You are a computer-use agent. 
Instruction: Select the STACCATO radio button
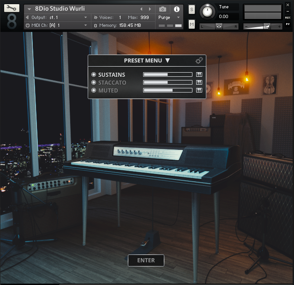pyautogui.click(x=94, y=82)
